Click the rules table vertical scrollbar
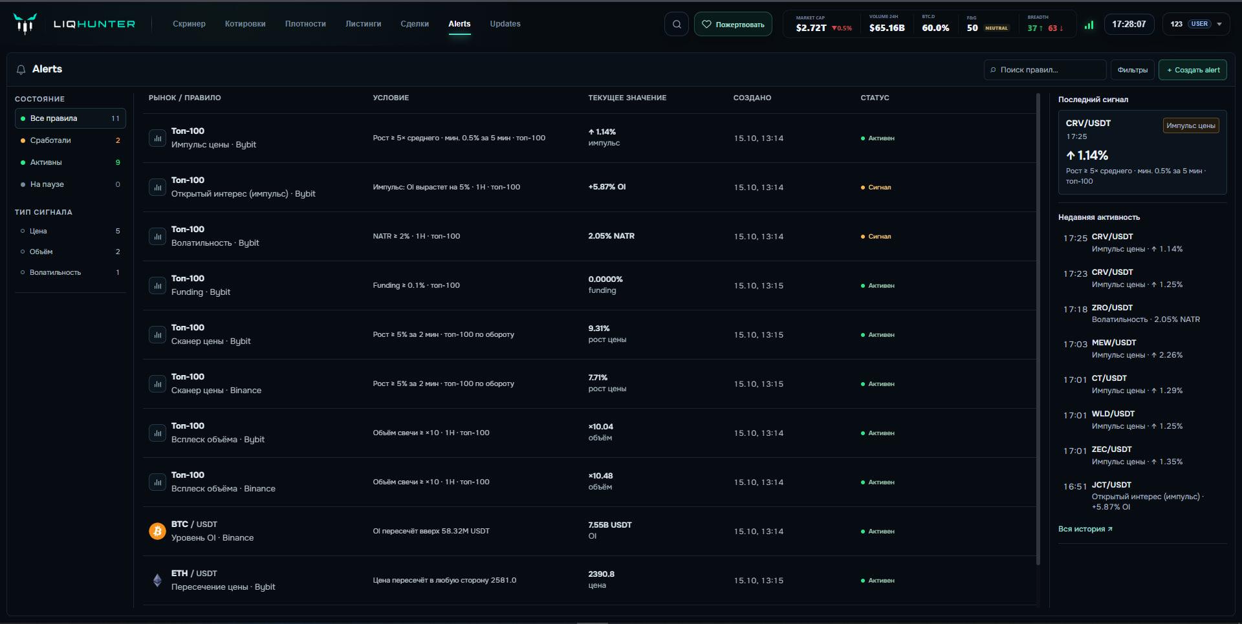Viewport: 1242px width, 624px height. (x=1038, y=330)
